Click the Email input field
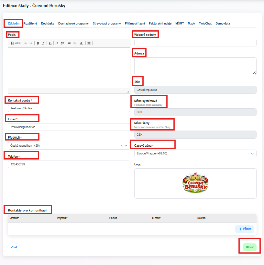Image resolution: width=264 pixels, height=265 pixels. [69, 127]
